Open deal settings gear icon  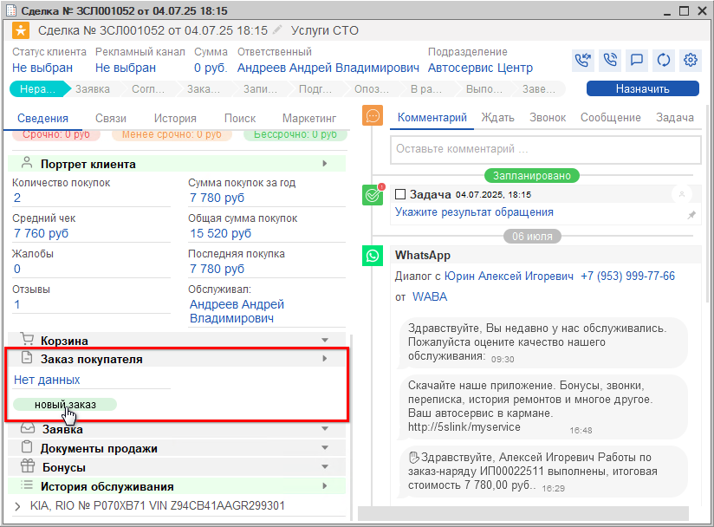pos(691,60)
